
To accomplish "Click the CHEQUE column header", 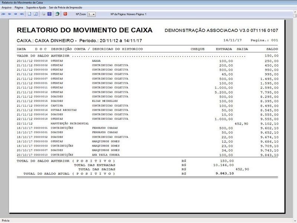I will 198,49.
